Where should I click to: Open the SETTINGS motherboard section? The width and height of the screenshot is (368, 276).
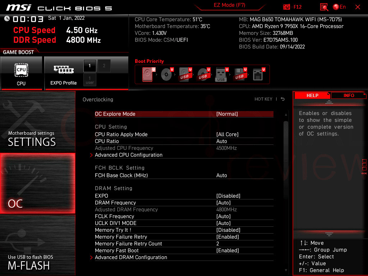point(37,121)
